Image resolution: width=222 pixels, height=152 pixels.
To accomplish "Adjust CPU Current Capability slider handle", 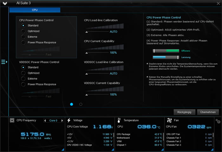I will pos(87,53).
